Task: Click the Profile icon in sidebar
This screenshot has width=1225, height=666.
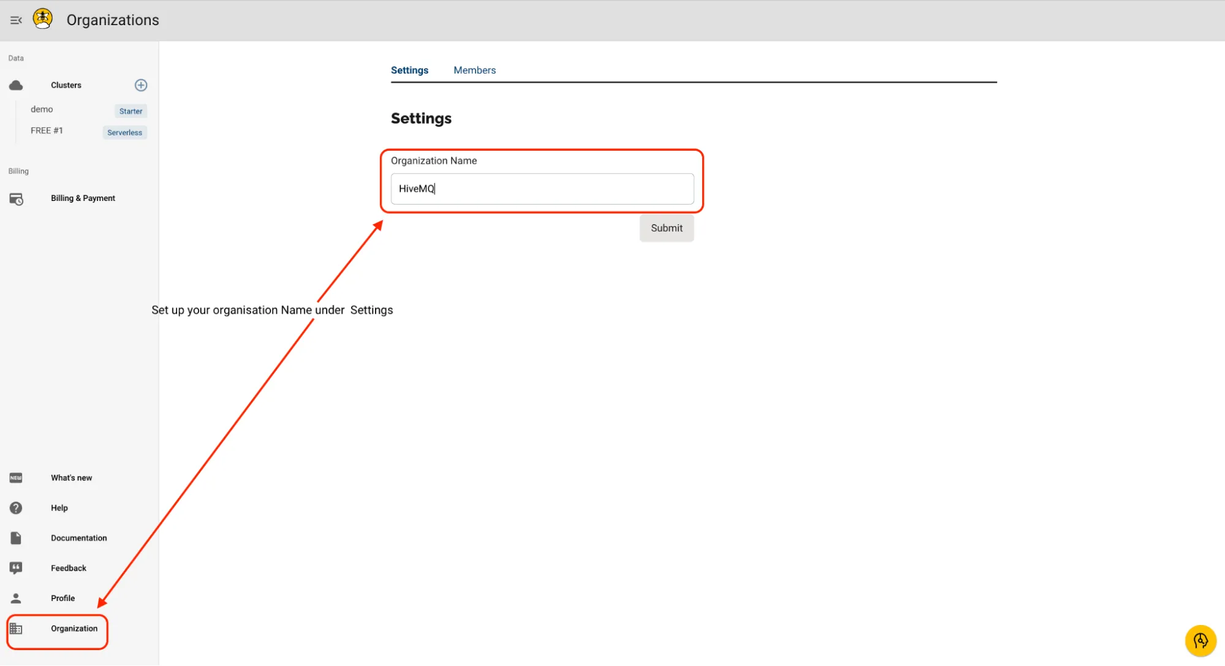Action: tap(15, 598)
